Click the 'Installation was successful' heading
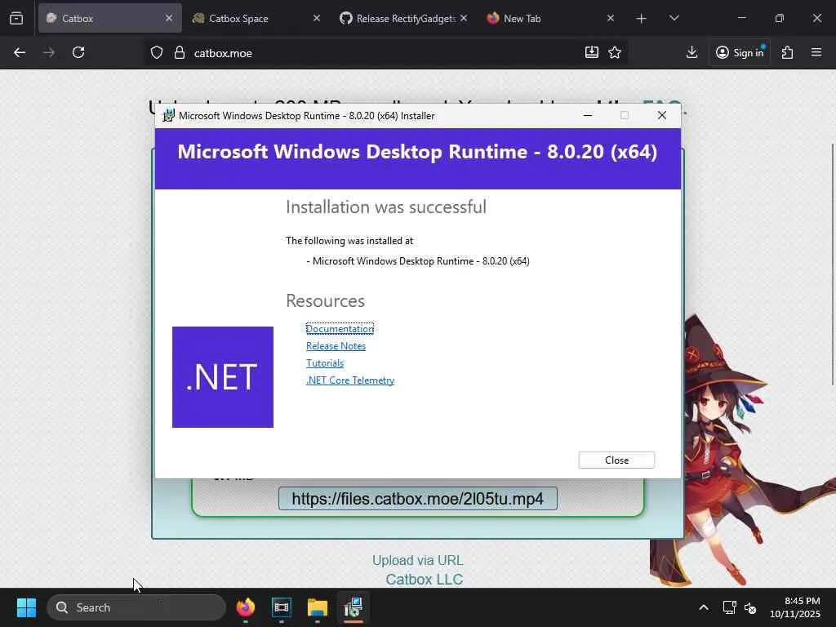836x627 pixels. (386, 207)
